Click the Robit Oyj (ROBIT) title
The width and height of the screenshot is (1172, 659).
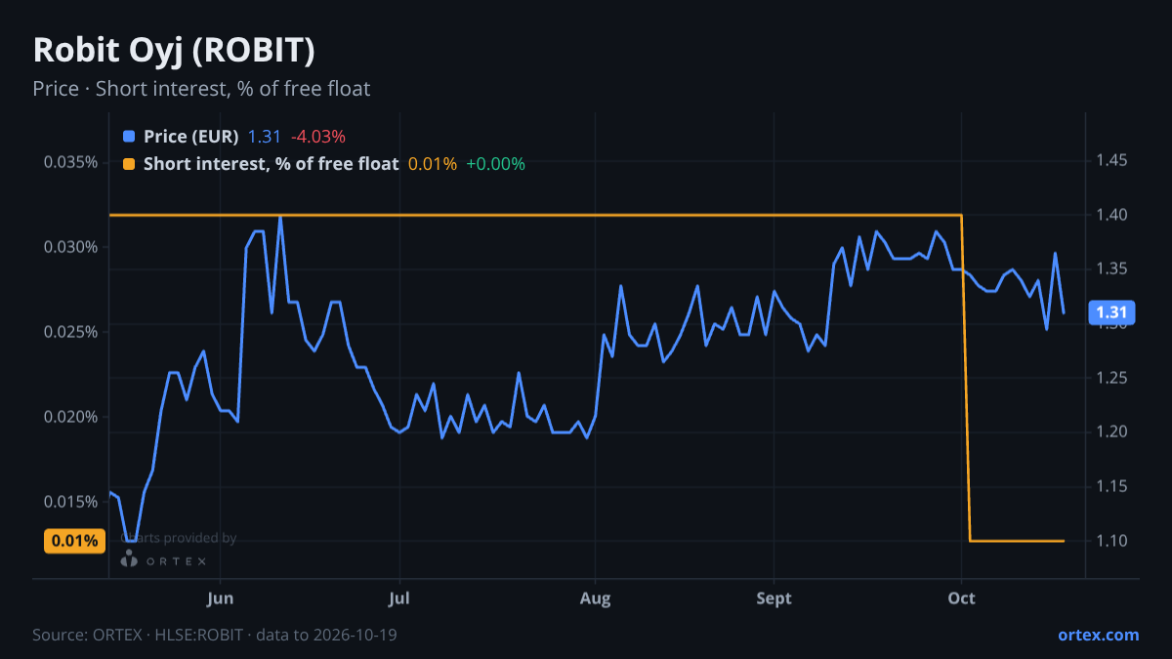(174, 51)
